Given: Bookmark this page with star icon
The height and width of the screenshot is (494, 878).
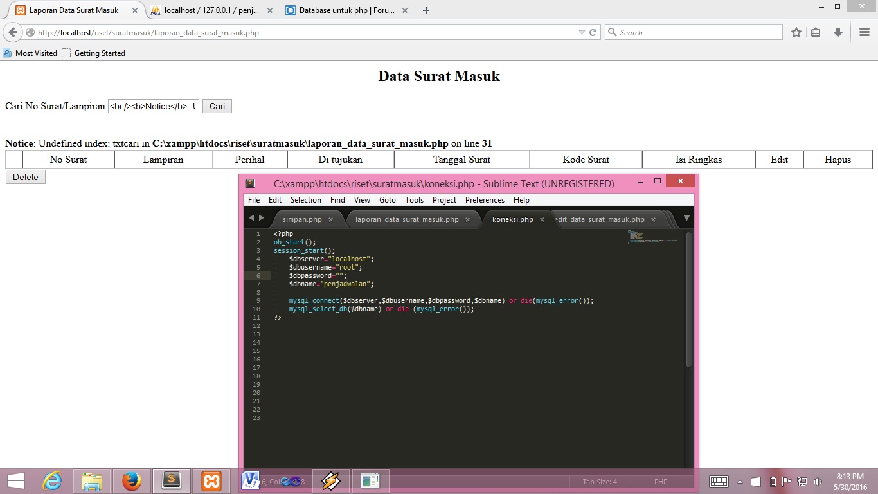Looking at the screenshot, I should (796, 32).
